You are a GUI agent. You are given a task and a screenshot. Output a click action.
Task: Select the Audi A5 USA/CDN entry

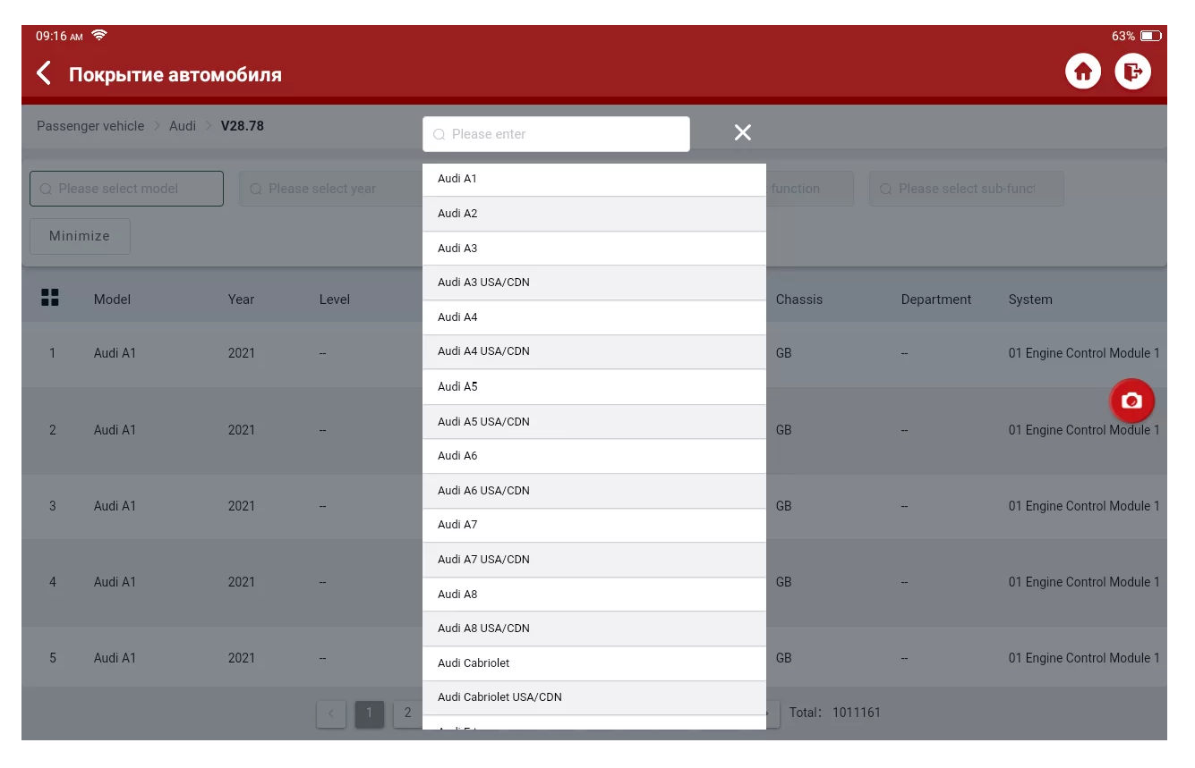pos(594,422)
